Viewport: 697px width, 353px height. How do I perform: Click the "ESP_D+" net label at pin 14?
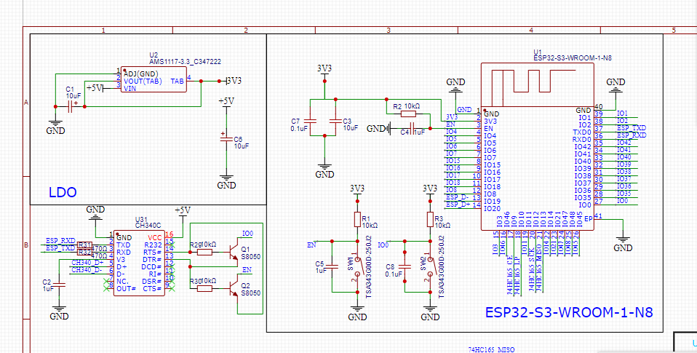[458, 205]
